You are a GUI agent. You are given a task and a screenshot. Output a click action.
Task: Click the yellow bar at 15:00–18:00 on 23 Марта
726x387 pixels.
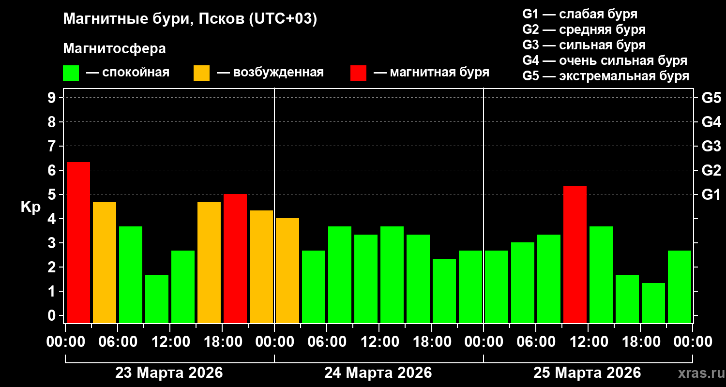(x=209, y=263)
